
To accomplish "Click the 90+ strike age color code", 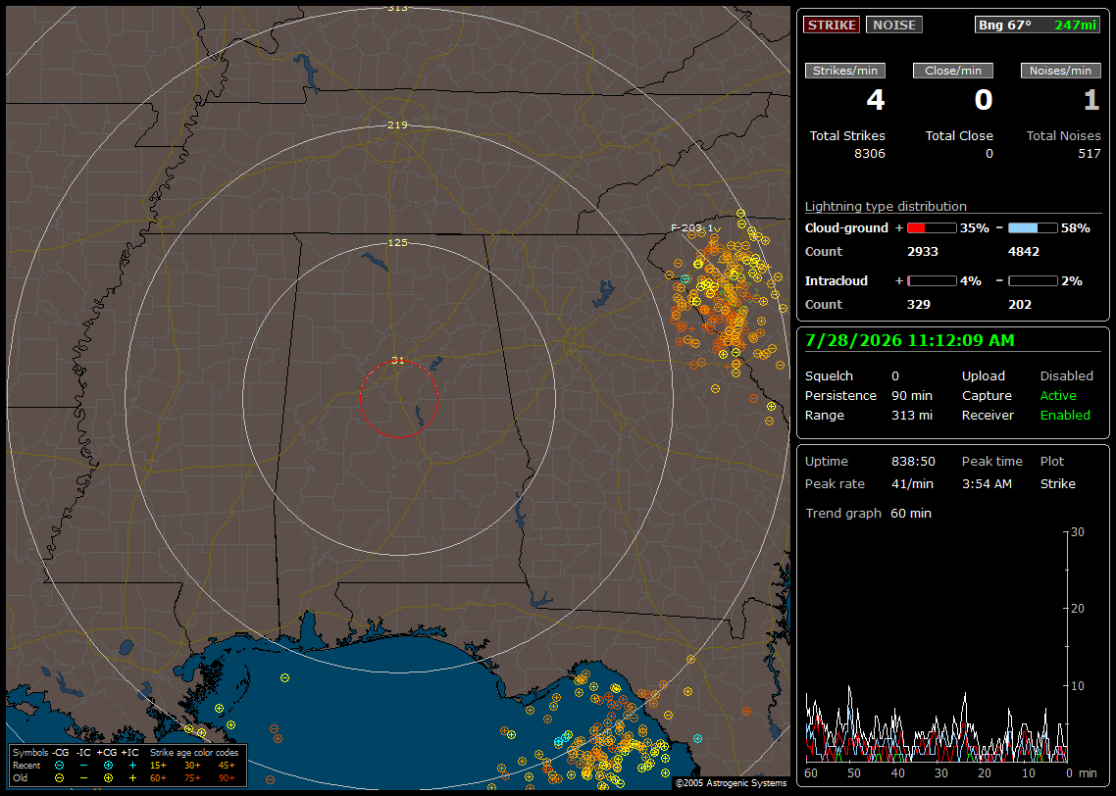I will pyautogui.click(x=227, y=778).
